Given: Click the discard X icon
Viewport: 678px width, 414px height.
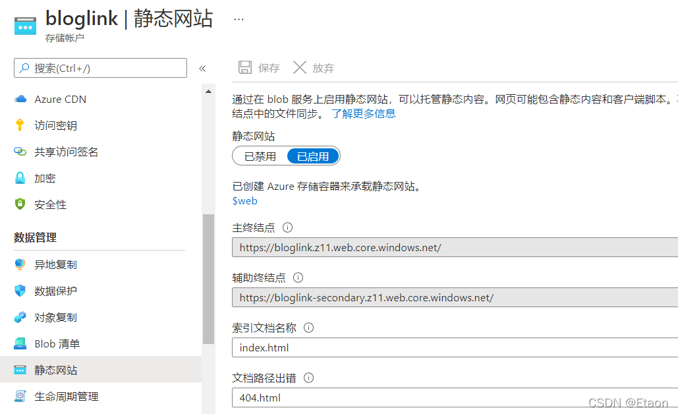Looking at the screenshot, I should click(x=300, y=67).
